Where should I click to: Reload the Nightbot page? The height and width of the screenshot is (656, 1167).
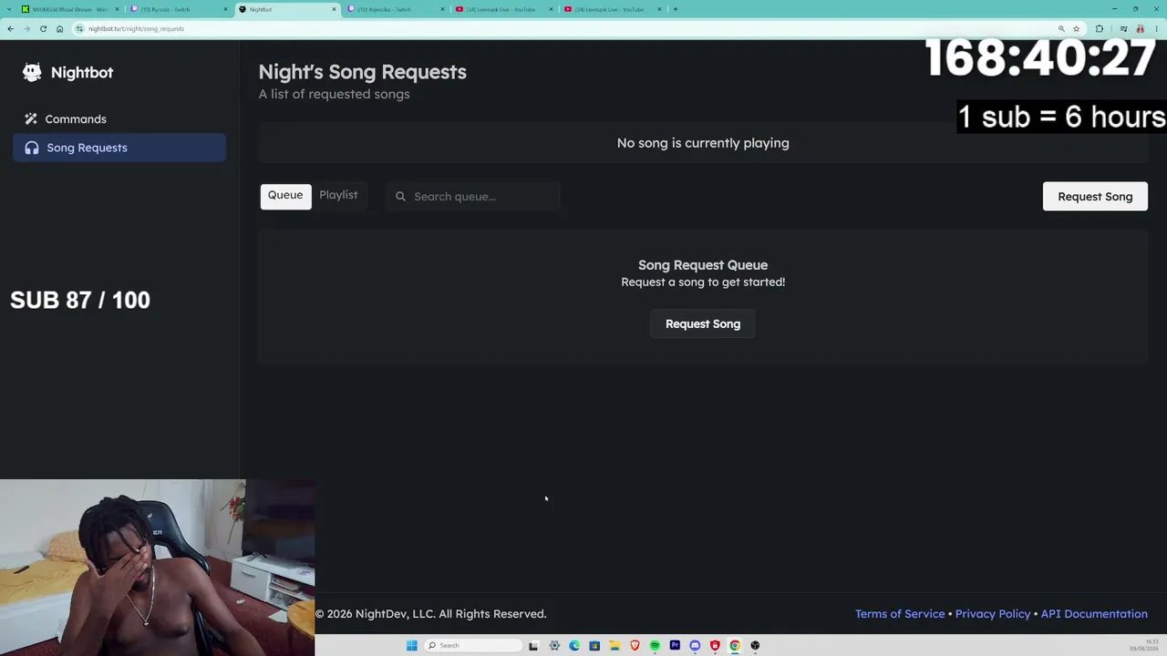[x=43, y=28]
